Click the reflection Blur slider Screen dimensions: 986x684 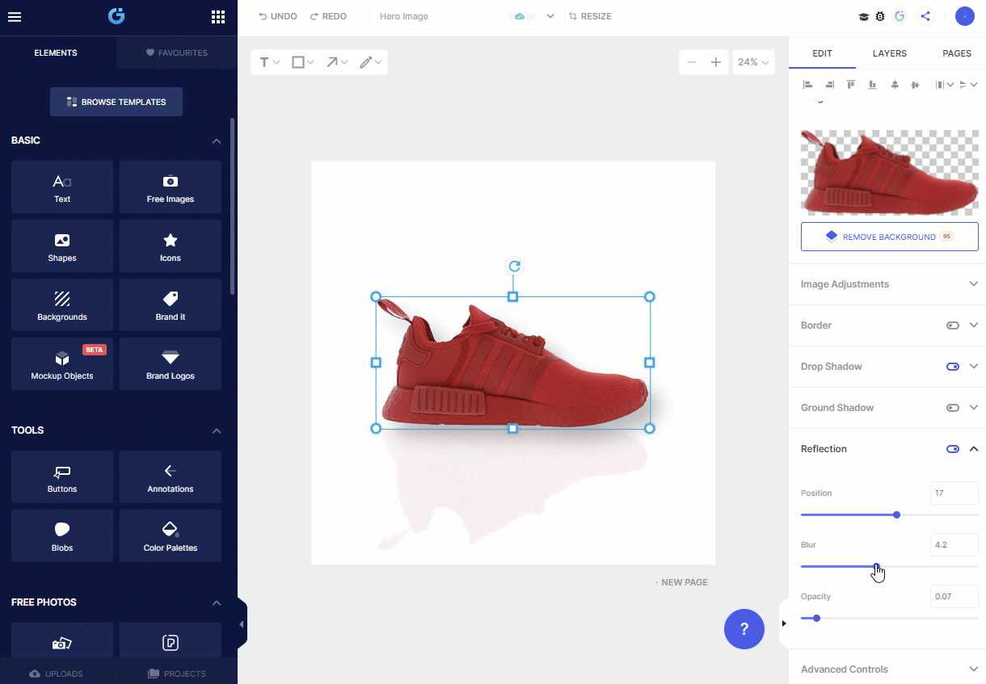point(890,566)
